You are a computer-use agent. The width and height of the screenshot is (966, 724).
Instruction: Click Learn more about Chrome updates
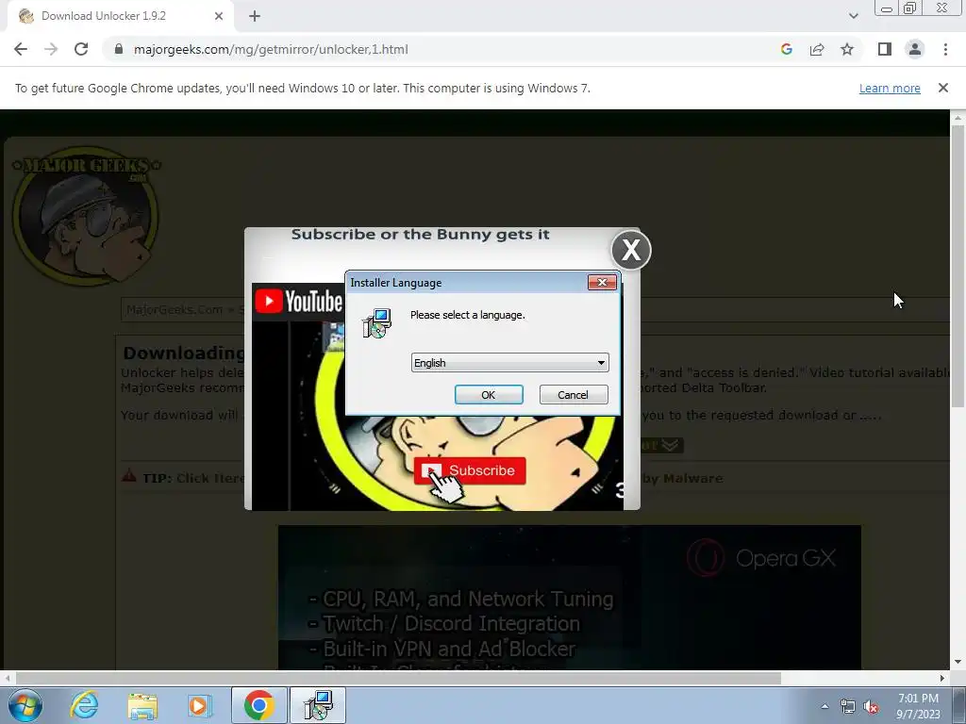(890, 88)
